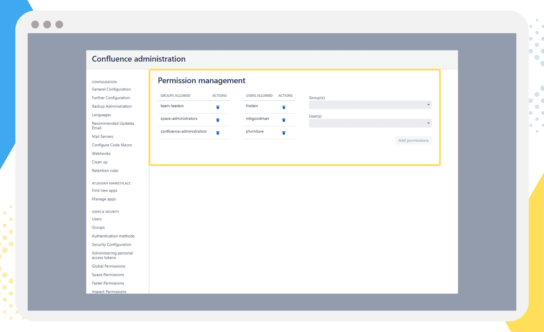Delete the space-administrators group permission
This screenshot has height=332, width=544.
pyautogui.click(x=218, y=120)
